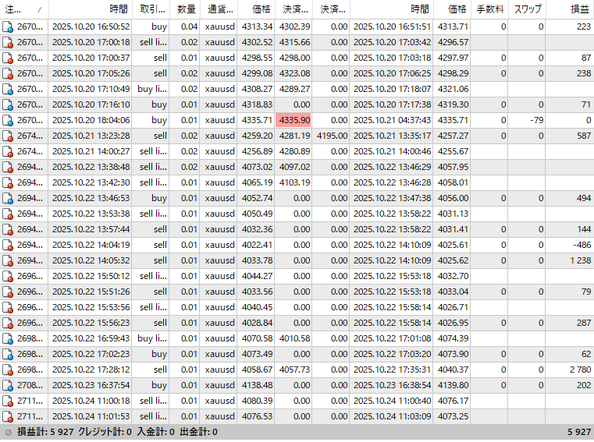The image size is (594, 442).
Task: Select the order icon for the 17:28:12 sell trade
Action: pos(8,370)
